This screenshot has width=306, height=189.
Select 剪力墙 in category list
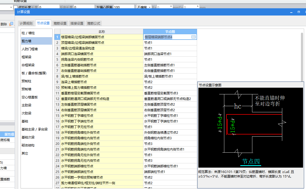[x=37, y=41]
